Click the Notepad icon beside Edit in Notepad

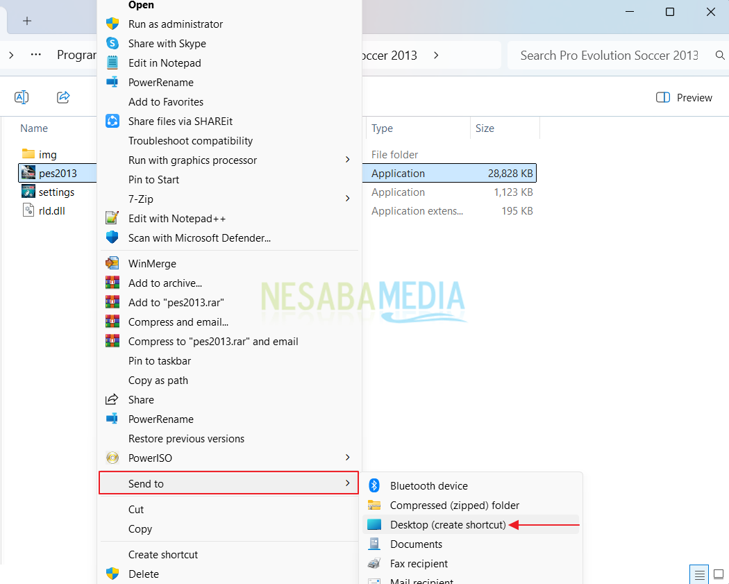112,62
